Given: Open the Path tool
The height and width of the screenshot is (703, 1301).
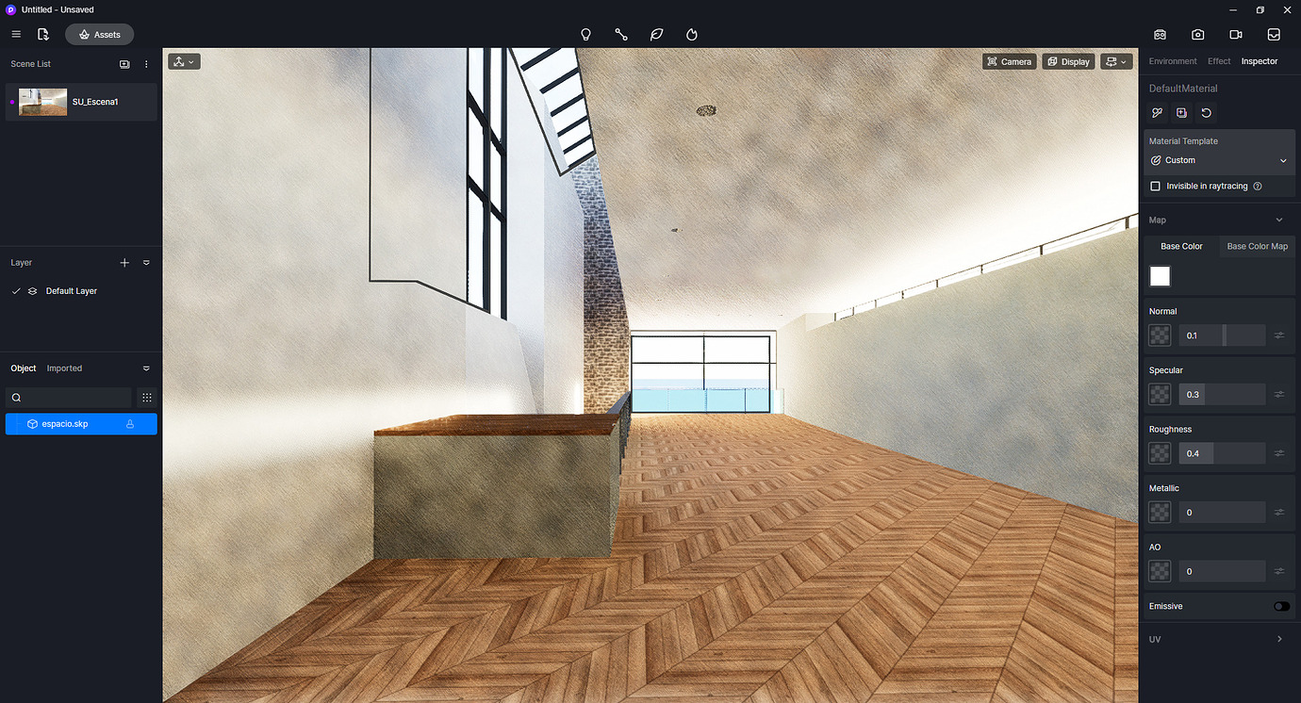Looking at the screenshot, I should click(621, 34).
